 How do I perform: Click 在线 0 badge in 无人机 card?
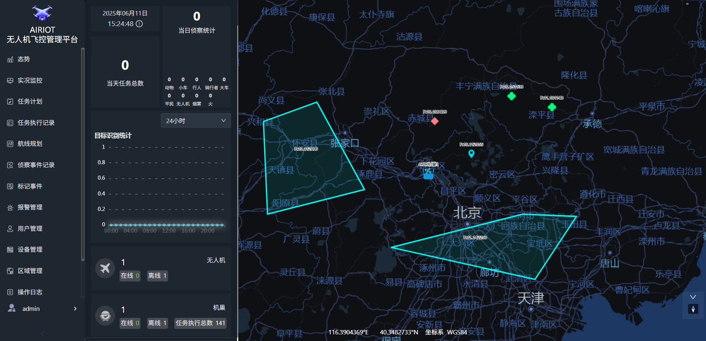tap(130, 276)
